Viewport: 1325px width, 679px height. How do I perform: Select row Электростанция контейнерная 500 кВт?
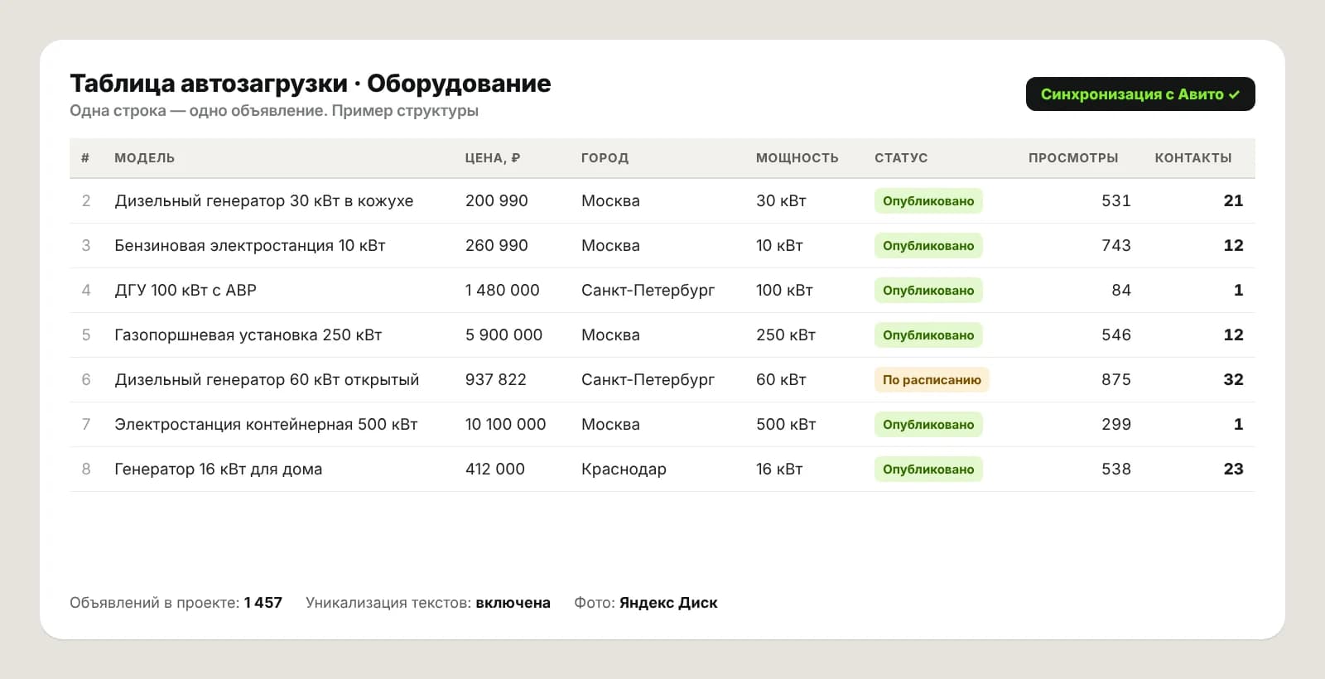click(x=662, y=425)
